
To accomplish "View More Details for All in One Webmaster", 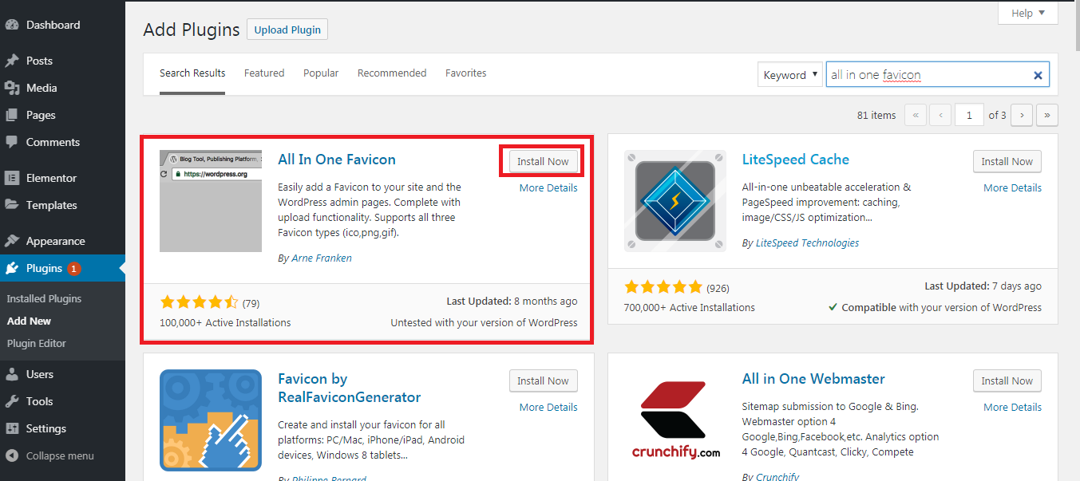I will pyautogui.click(x=1013, y=408).
